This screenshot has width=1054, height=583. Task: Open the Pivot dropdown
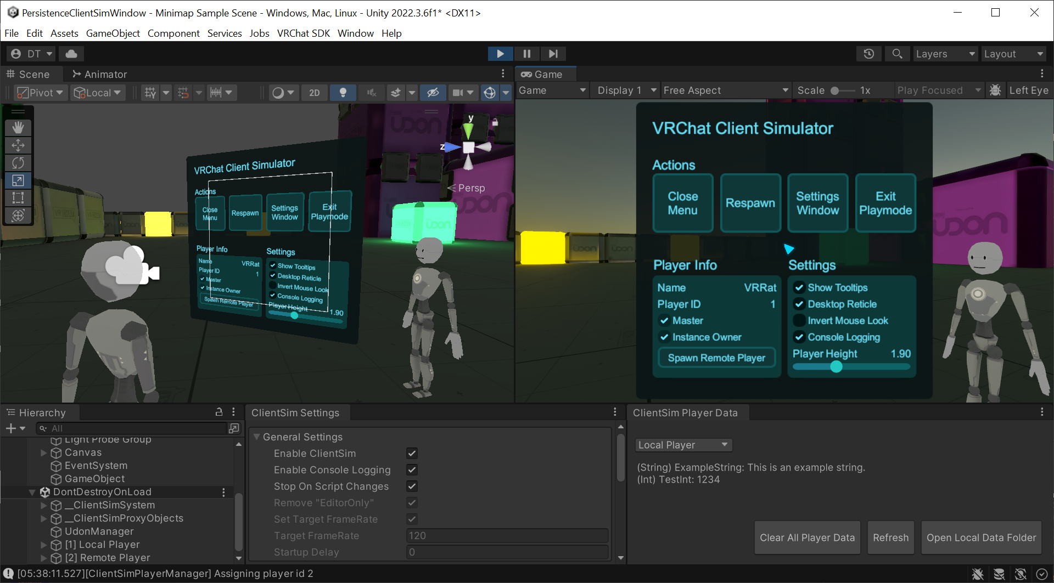tap(40, 93)
